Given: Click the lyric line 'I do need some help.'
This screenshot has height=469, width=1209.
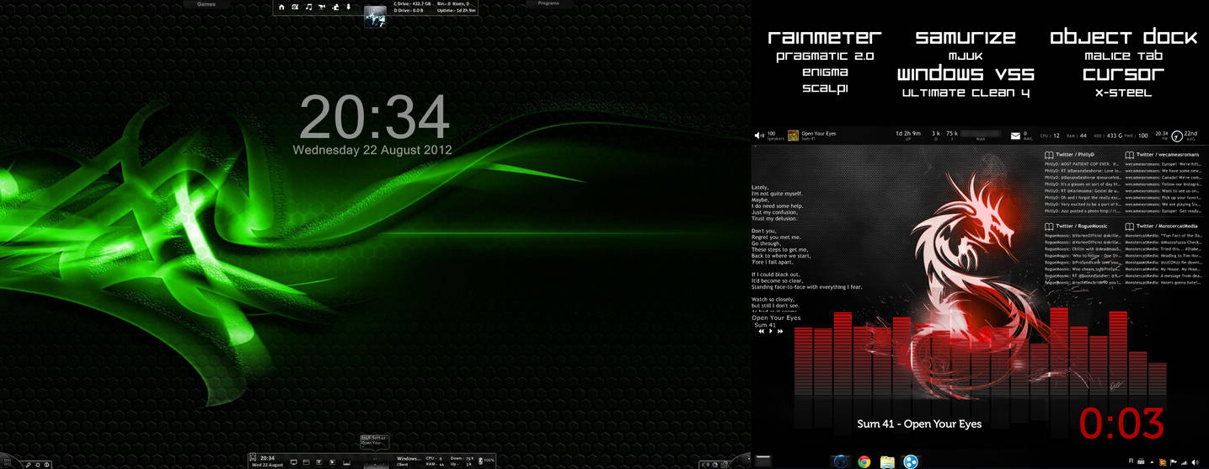Looking at the screenshot, I should point(777,205).
